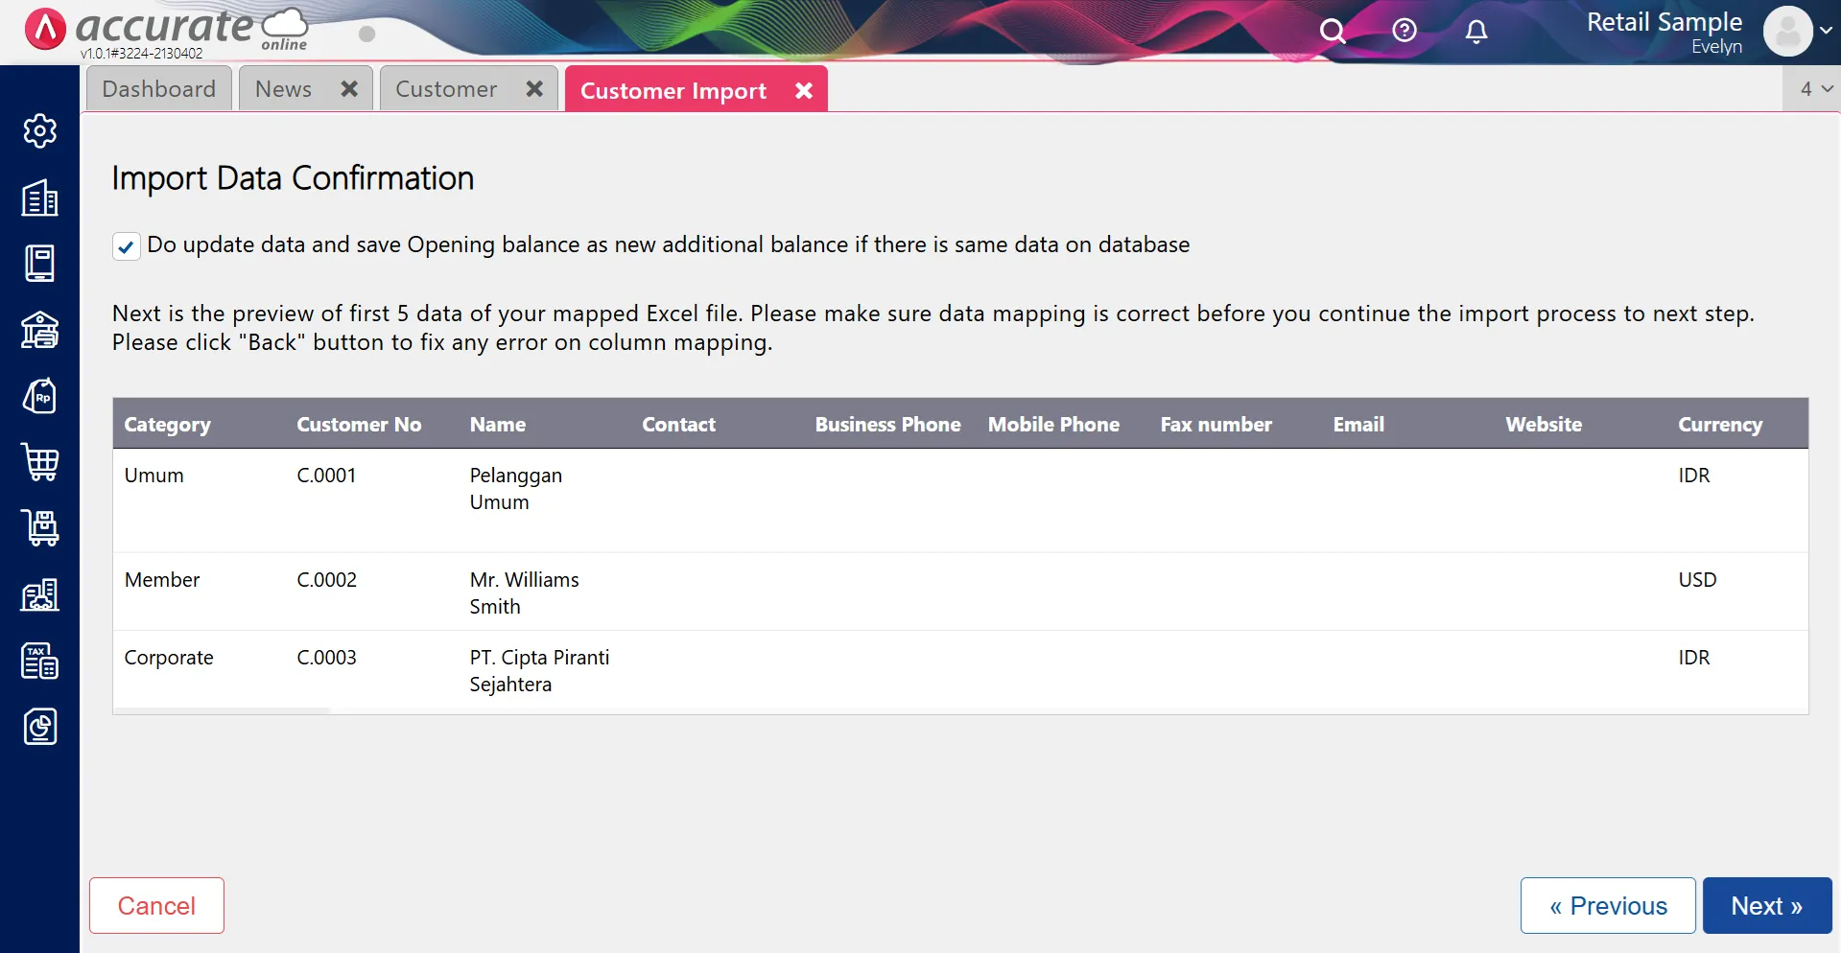Uncheck the update data and opening balance option
Image resolution: width=1841 pixels, height=953 pixels.
point(126,245)
